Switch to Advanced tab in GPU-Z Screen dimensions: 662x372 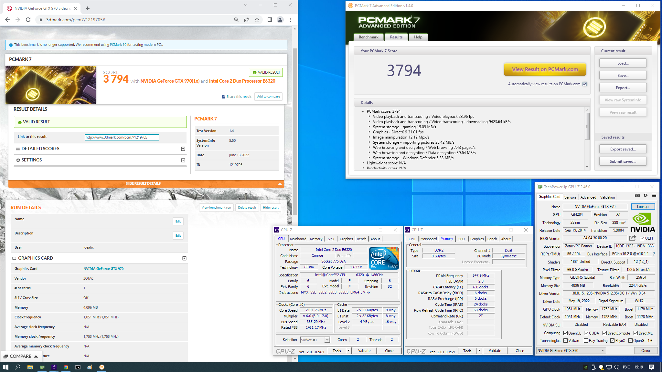[588, 197]
